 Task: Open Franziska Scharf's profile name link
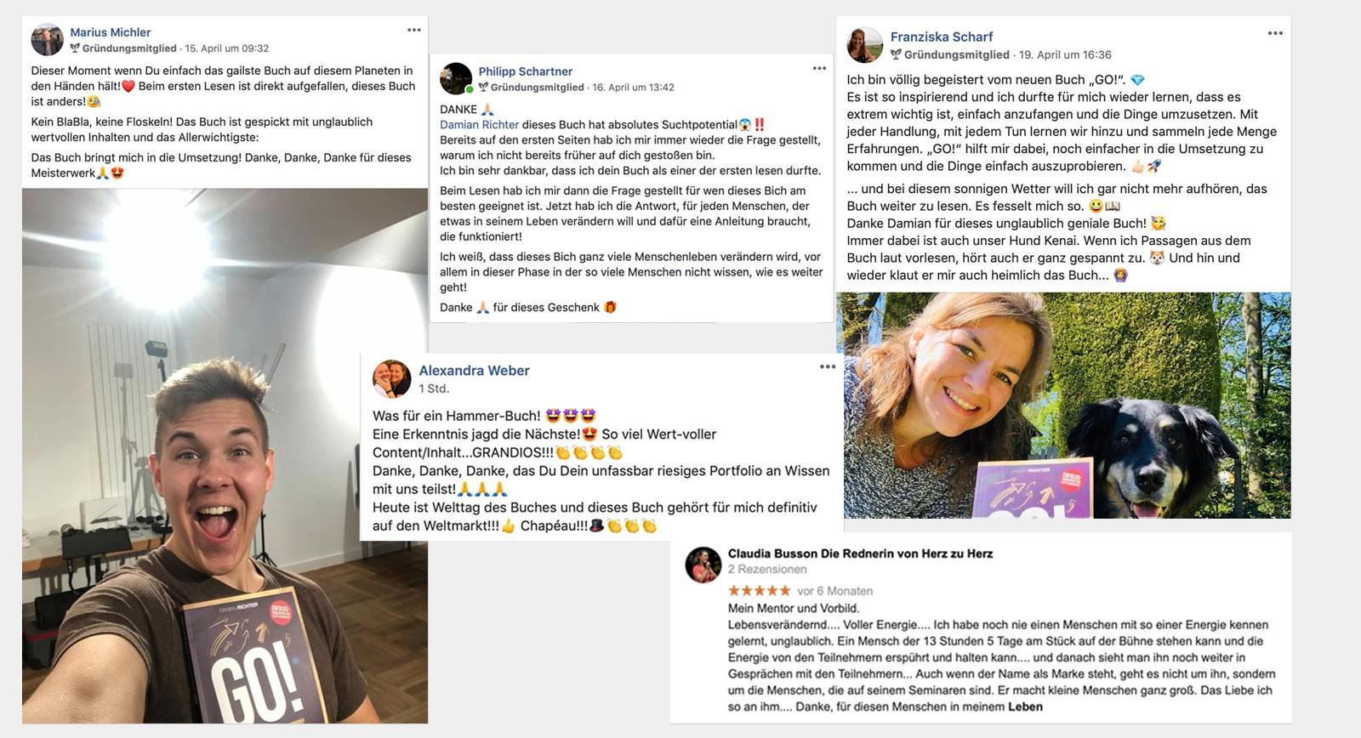pos(942,37)
